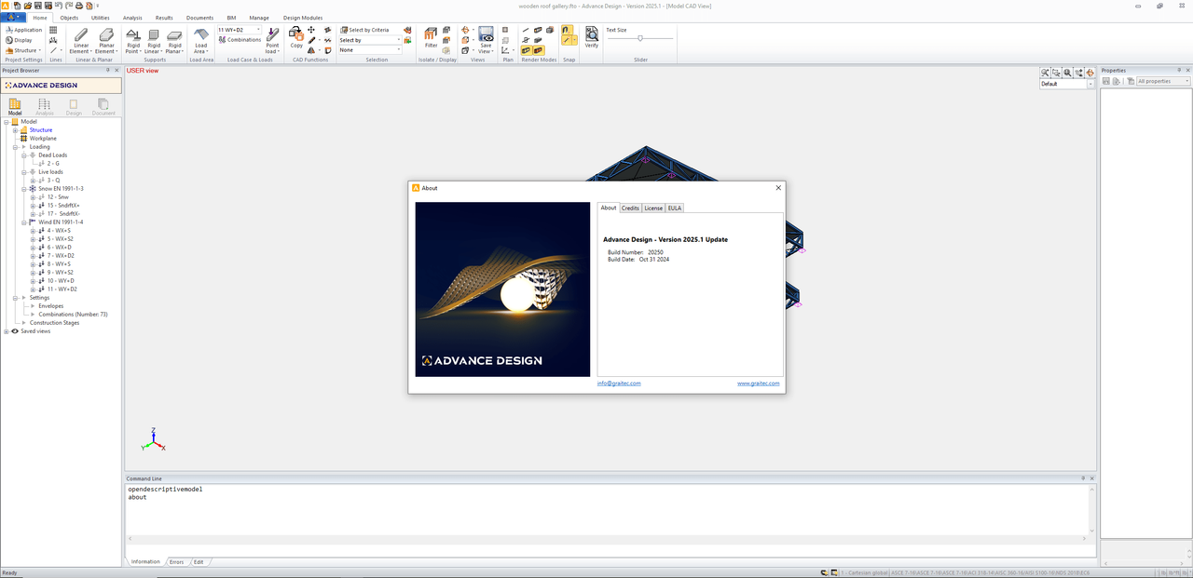Open the License tab in About dialog

tap(653, 208)
